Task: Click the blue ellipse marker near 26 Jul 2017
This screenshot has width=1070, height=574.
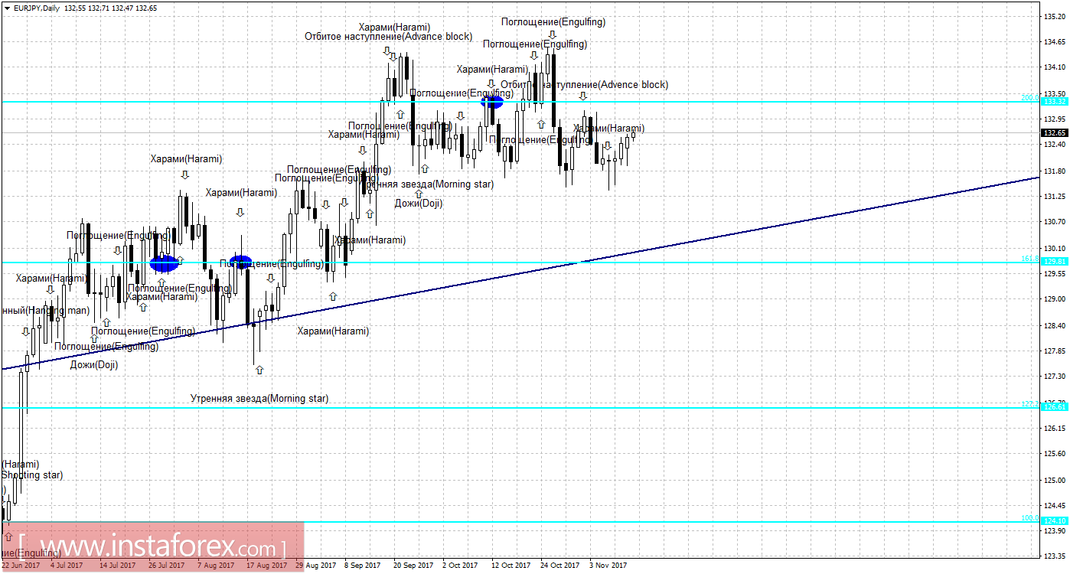Action: coord(163,263)
